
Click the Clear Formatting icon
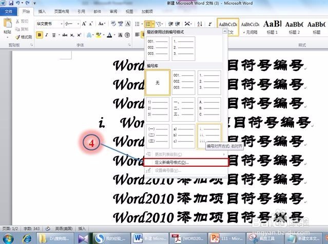tap(113, 24)
